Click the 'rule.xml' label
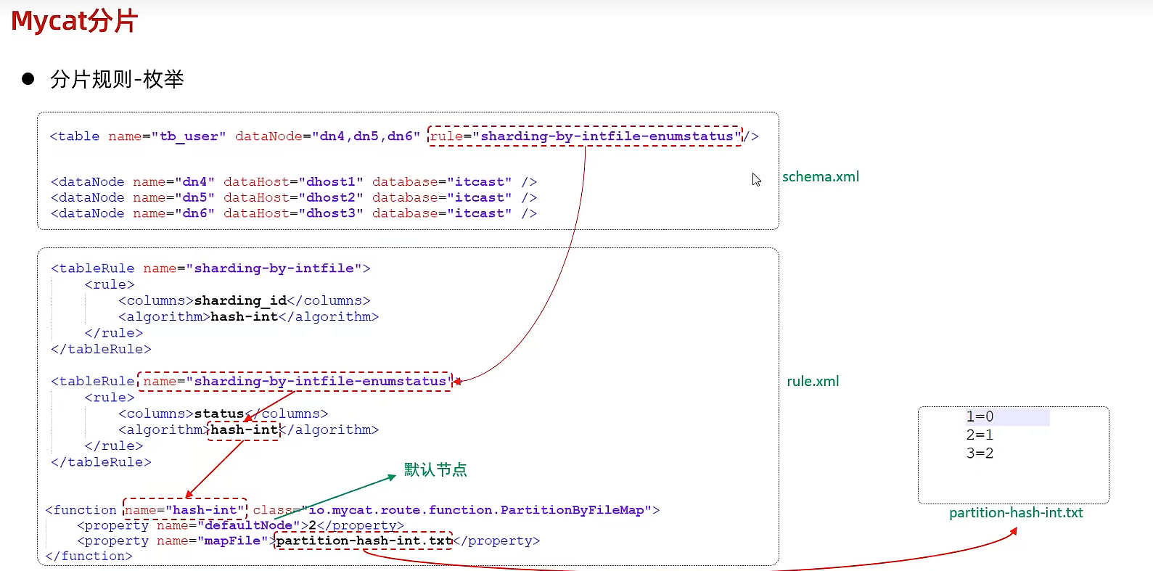Image resolution: width=1153 pixels, height=571 pixels. point(813,381)
